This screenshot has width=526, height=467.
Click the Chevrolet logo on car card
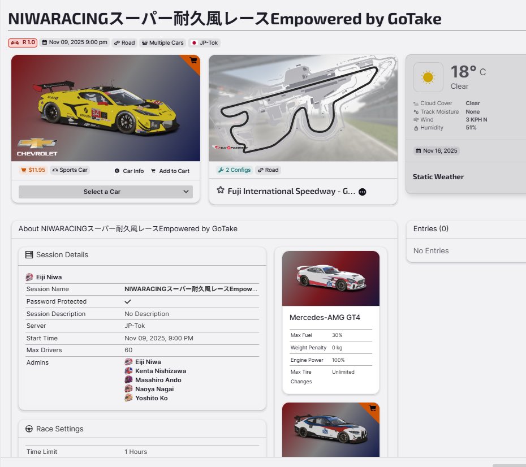tap(37, 147)
